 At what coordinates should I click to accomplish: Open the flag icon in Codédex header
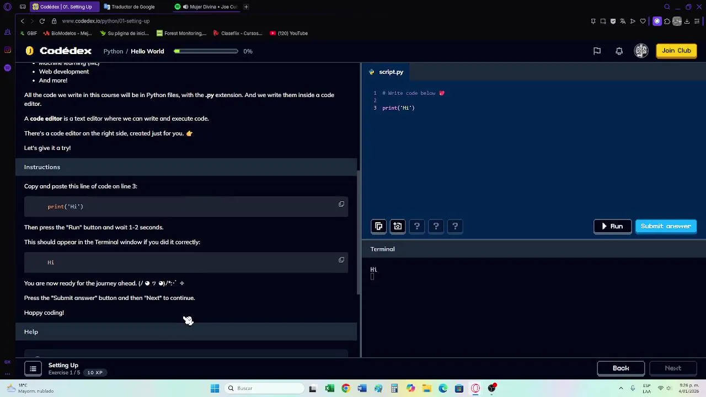(x=597, y=51)
